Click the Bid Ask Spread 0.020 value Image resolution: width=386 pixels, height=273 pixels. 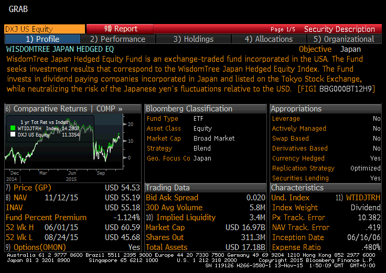click(256, 198)
